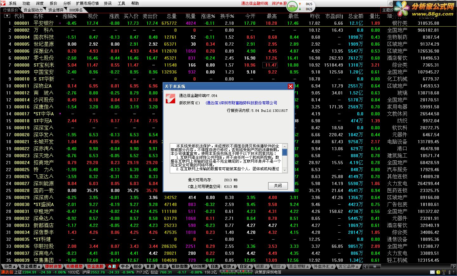Screen dimensions: 457x276
Task: Click the green 38% network speed indicator
Action: pyautogui.click(x=292, y=6)
